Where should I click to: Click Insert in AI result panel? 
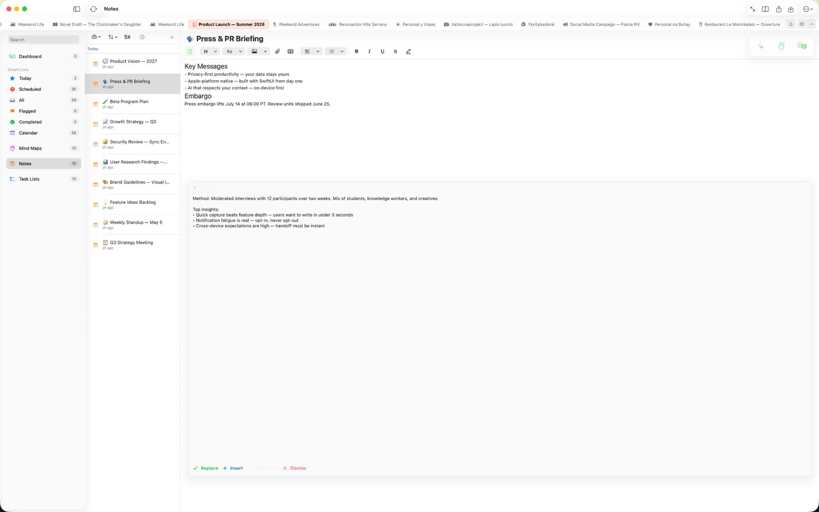[x=233, y=468]
